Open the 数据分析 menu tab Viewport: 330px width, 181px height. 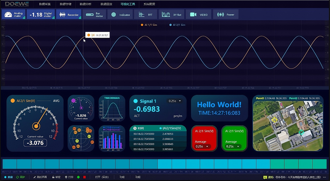point(85,4)
